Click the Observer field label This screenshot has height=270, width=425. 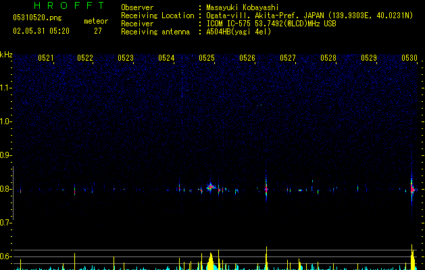click(x=137, y=7)
